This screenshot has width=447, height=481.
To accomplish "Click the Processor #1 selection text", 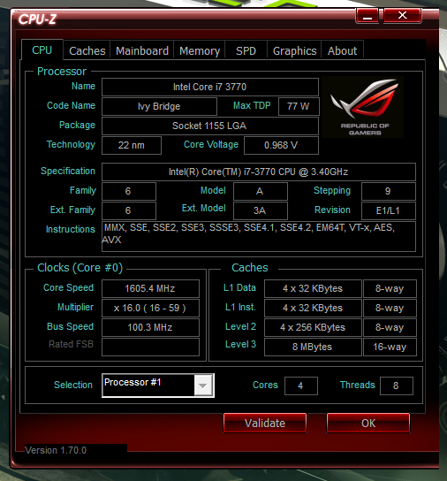I will pos(133,382).
